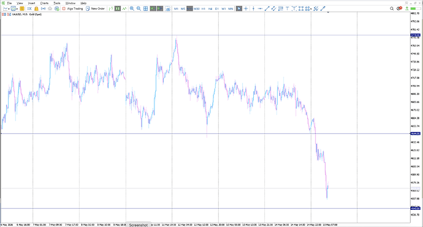Viewport: 423px width, 227px height.
Task: Open the Charts menu
Action: coord(44,3)
